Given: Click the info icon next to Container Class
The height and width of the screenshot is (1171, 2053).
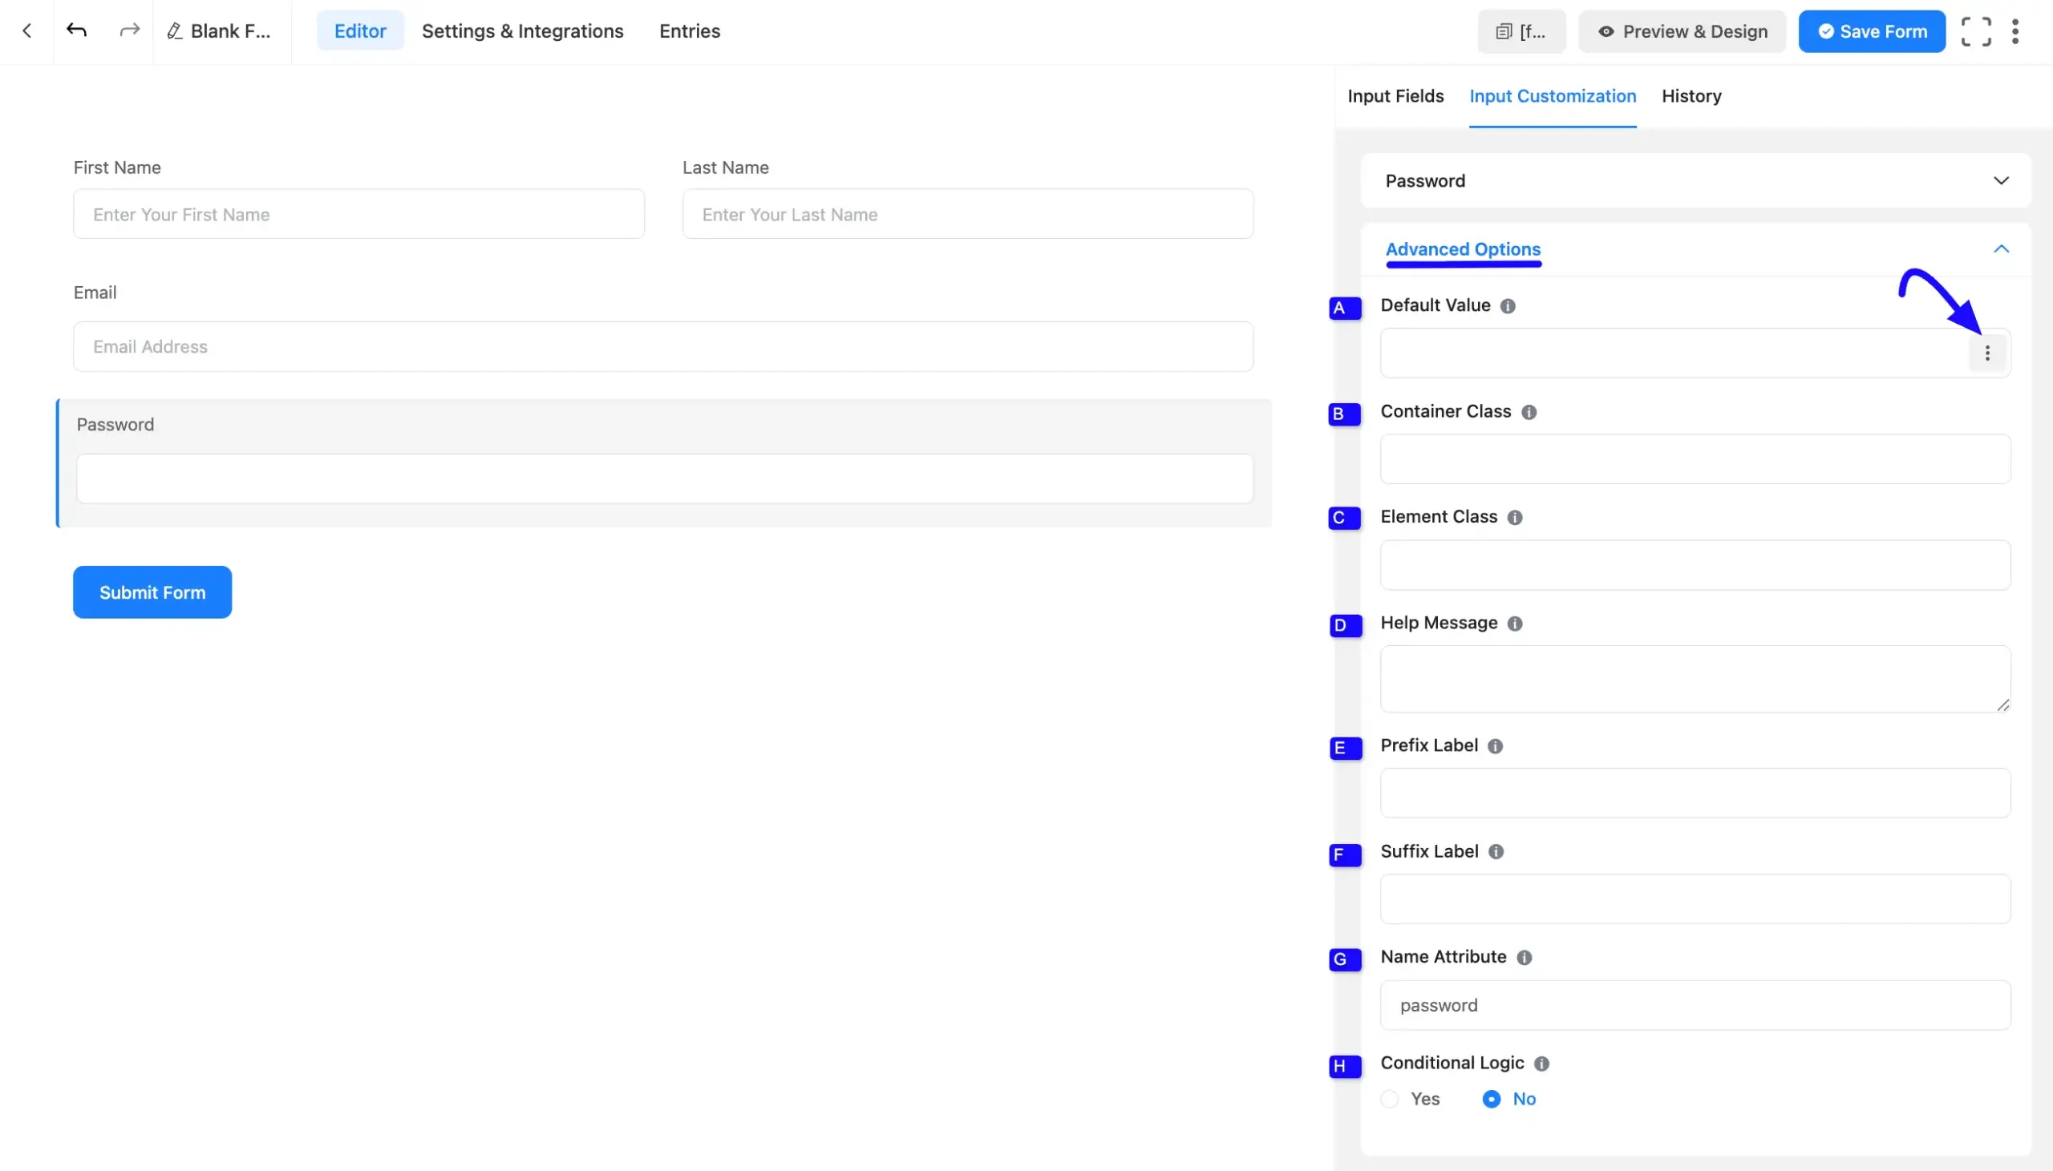Looking at the screenshot, I should (x=1529, y=411).
